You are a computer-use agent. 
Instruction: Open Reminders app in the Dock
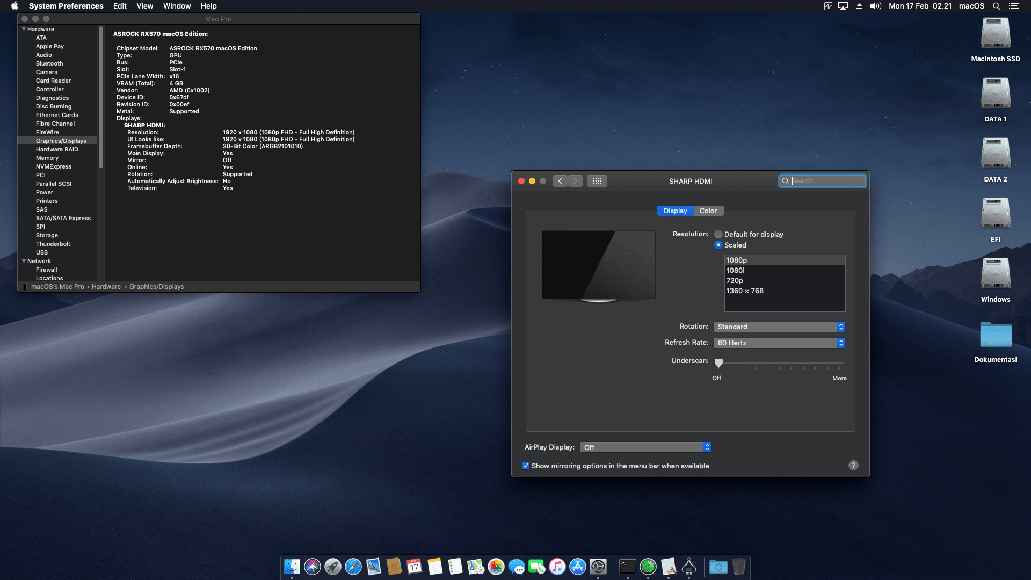(x=455, y=567)
